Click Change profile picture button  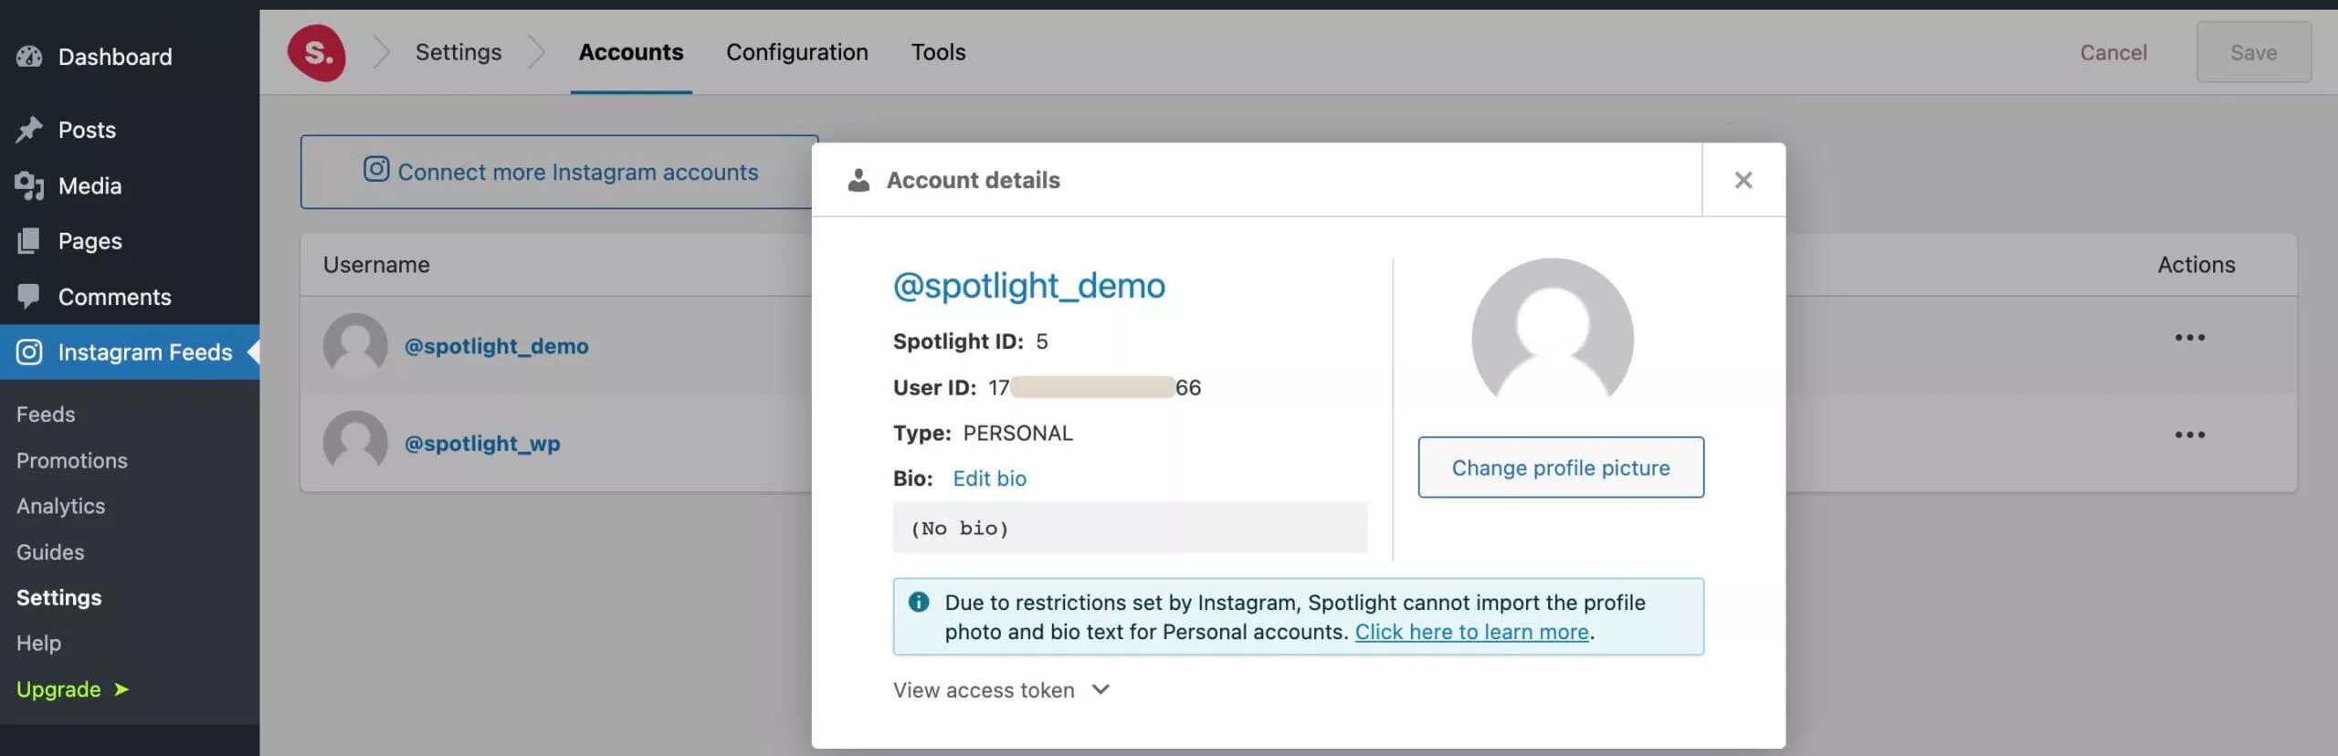[x=1561, y=467]
